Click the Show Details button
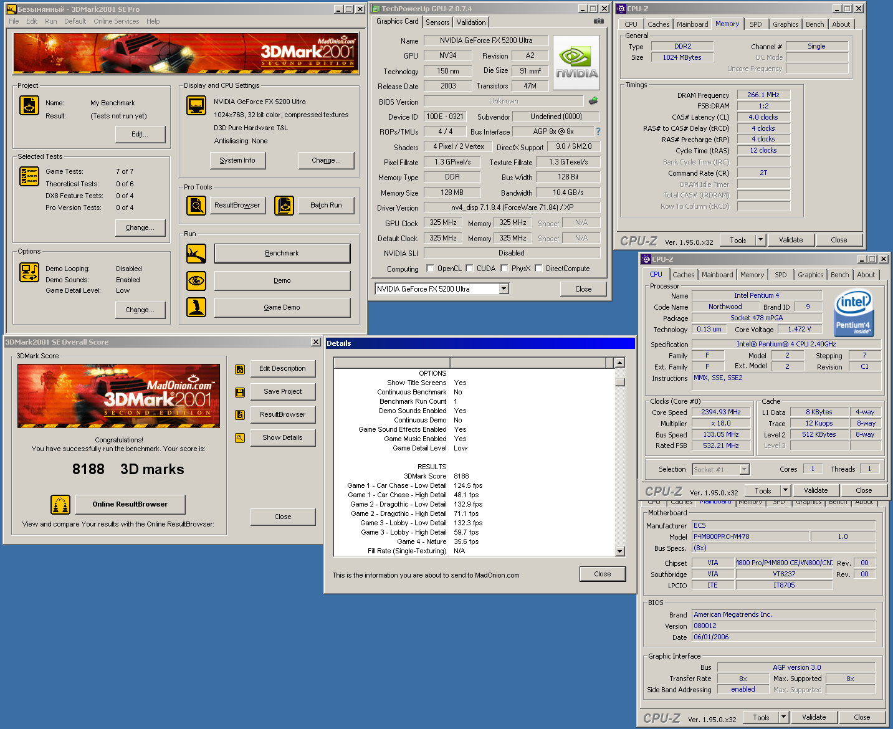 click(x=282, y=437)
